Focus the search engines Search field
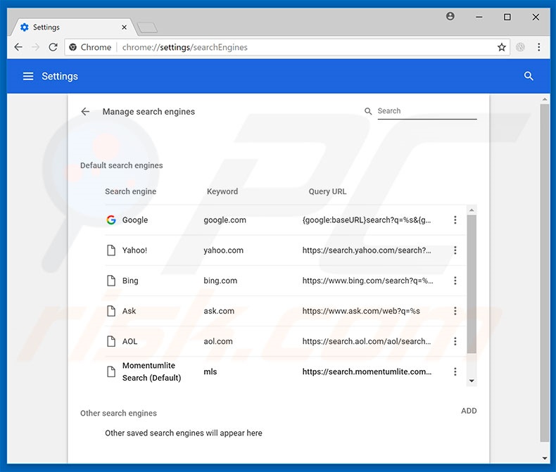This screenshot has height=472, width=556. (427, 111)
